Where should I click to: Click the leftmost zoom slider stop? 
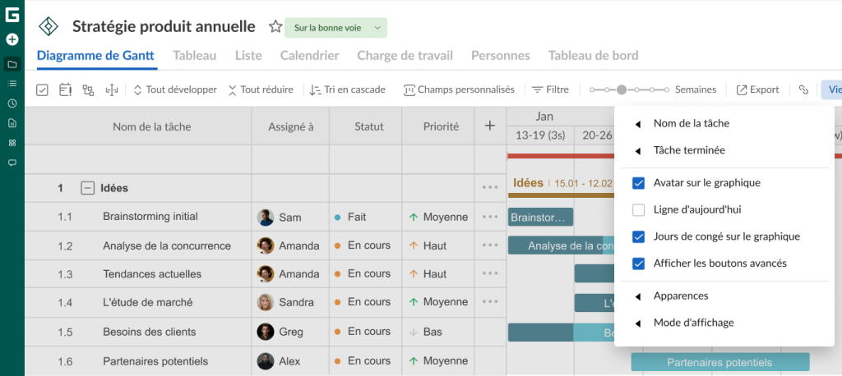[x=592, y=90]
